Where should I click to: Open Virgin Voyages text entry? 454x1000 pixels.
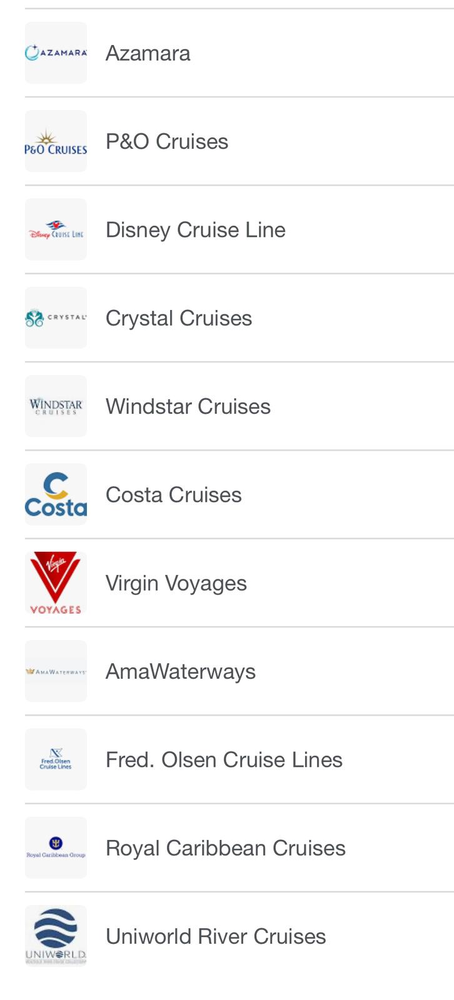click(x=176, y=582)
